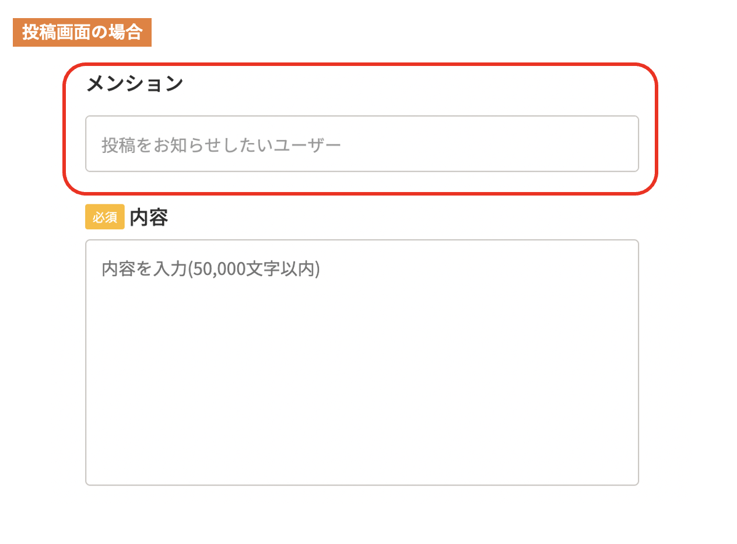Click empty middle area of 内容 text area
Viewport: 737px width, 544px height.
[362, 374]
